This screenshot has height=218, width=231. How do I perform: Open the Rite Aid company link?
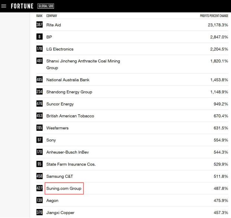tap(54, 25)
